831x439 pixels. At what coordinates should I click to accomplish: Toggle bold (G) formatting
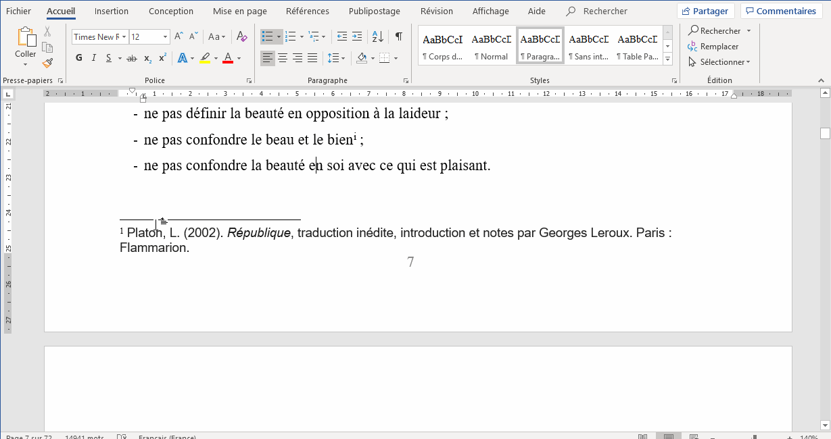[79, 58]
